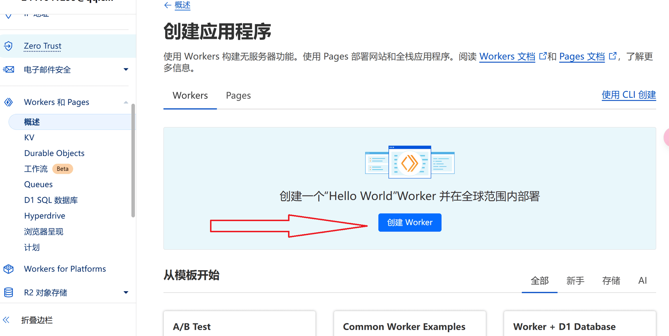The width and height of the screenshot is (669, 336).
Task: Open 计划 in the sidebar
Action: tap(32, 248)
